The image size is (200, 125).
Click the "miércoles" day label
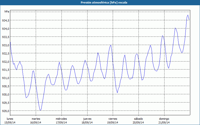[x=61, y=119]
